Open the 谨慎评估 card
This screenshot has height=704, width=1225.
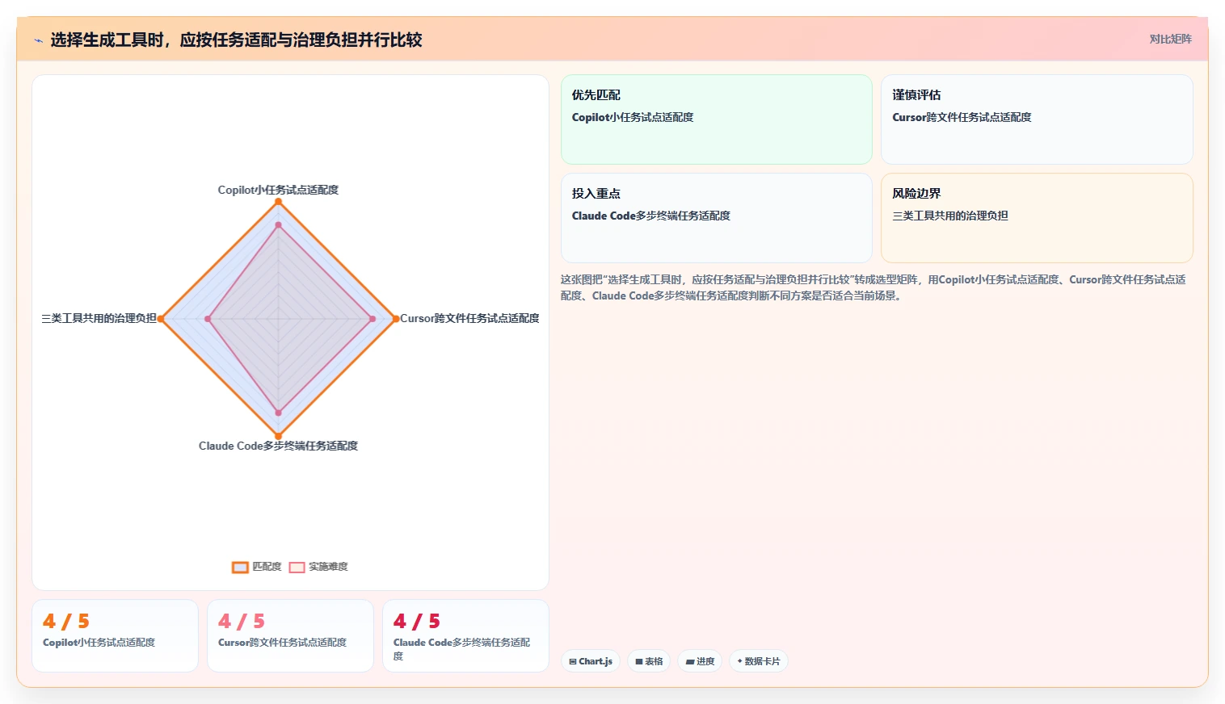(1037, 119)
